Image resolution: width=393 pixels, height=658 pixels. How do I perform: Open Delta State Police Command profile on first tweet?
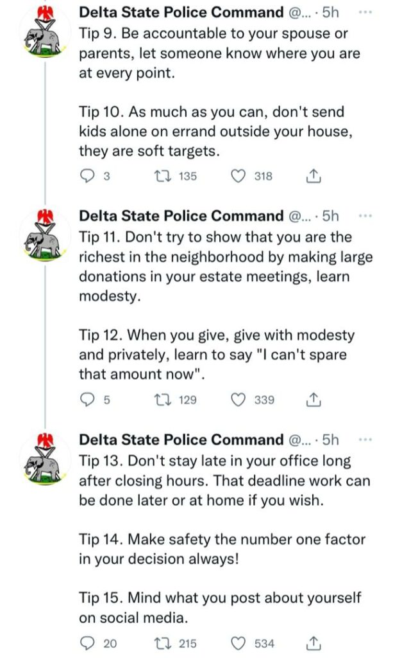pyautogui.click(x=181, y=12)
